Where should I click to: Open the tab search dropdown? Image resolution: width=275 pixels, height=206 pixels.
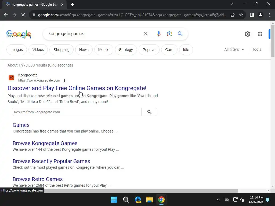(x=232, y=4)
